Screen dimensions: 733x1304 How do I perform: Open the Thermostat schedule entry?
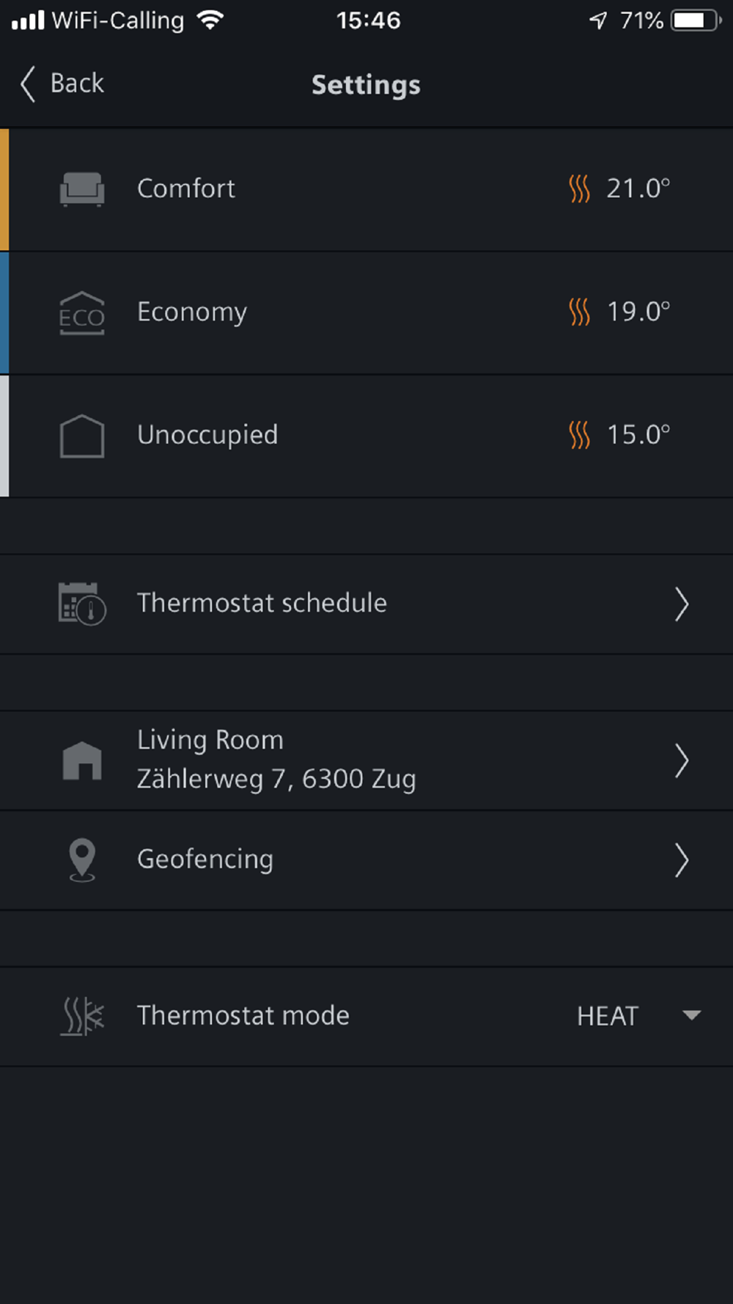pos(366,604)
